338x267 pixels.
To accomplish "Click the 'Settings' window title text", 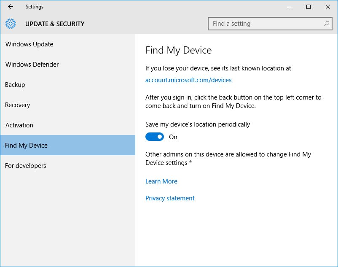I will 35,7.
